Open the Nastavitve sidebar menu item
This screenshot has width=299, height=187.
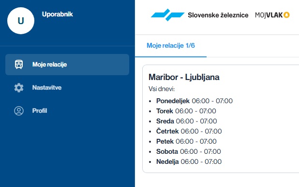tap(67, 88)
